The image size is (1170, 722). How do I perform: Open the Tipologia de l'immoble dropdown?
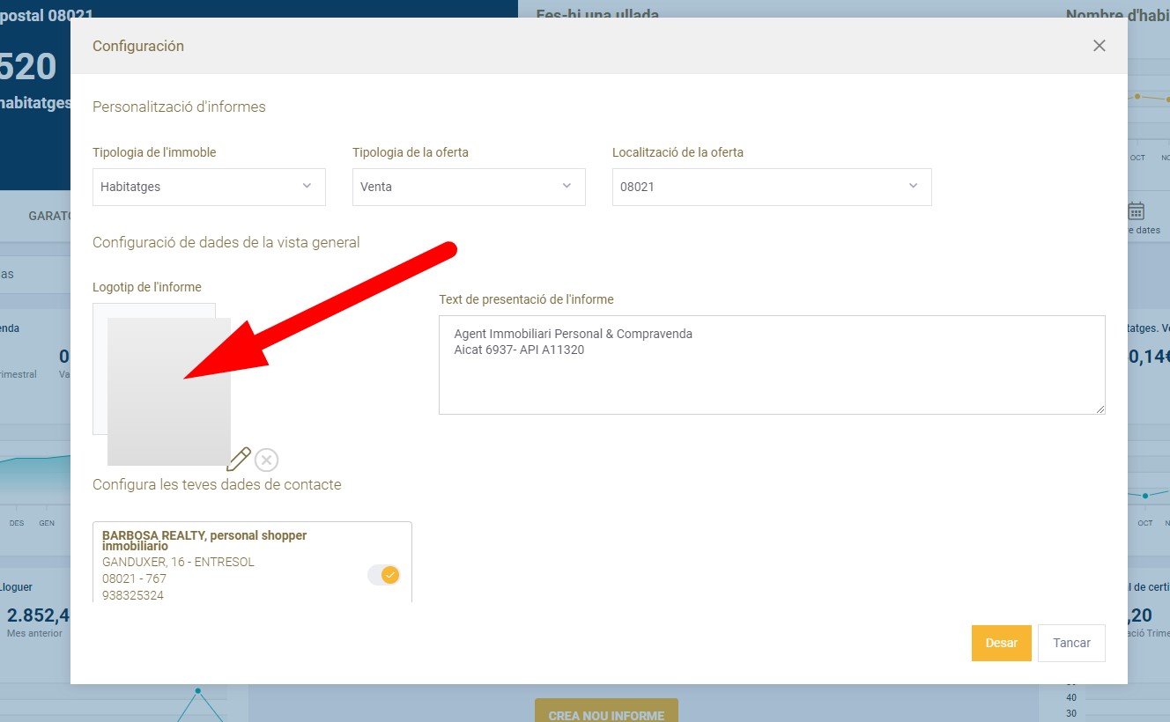pos(209,187)
